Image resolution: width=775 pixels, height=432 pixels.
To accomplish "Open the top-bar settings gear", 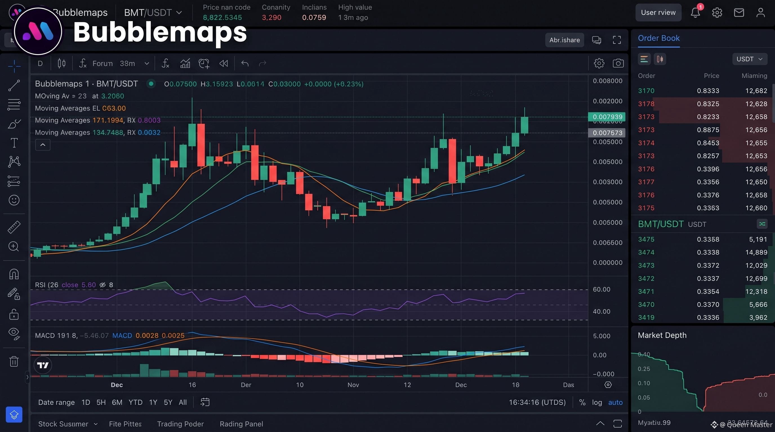I will click(x=717, y=13).
